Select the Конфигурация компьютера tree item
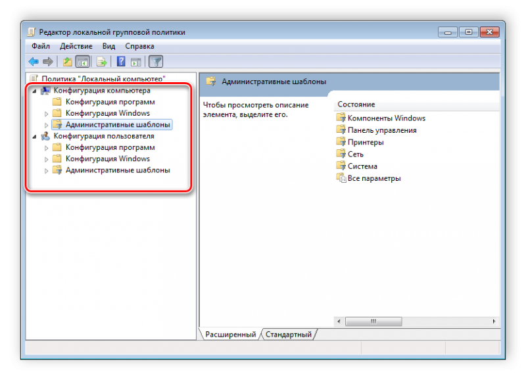Viewport: 526px width, 380px height. pos(102,91)
